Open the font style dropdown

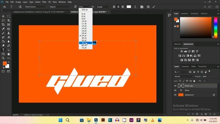tap(70, 7)
